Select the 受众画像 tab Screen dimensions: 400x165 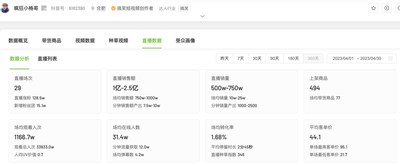[185, 40]
